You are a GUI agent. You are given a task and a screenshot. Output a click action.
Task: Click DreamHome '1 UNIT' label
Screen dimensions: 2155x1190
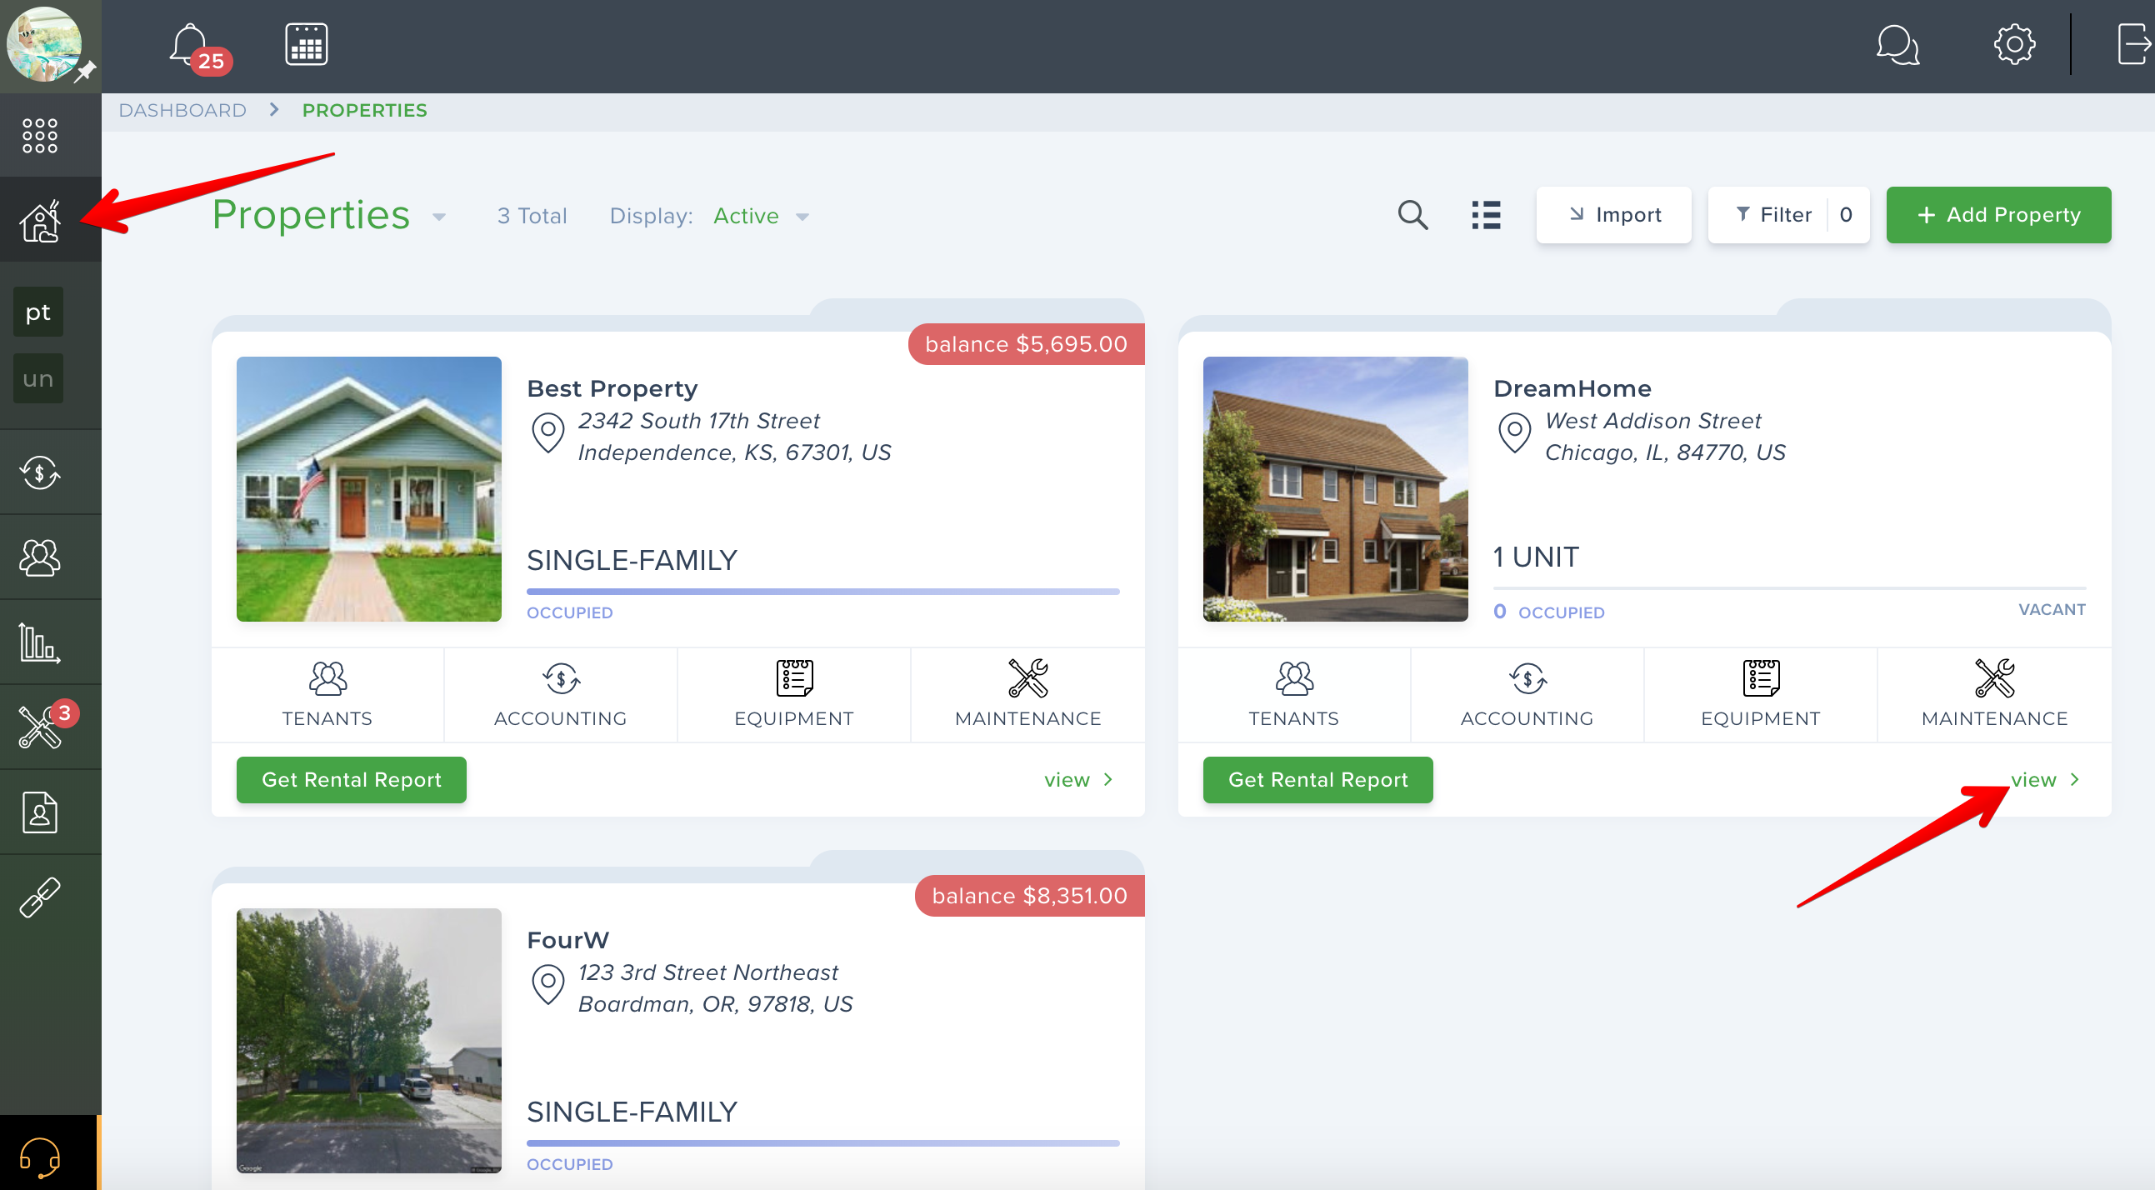point(1536,557)
